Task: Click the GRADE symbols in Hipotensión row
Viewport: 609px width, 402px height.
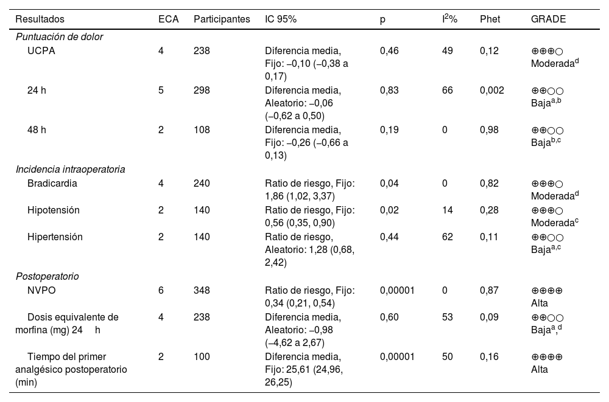Action: [x=547, y=210]
